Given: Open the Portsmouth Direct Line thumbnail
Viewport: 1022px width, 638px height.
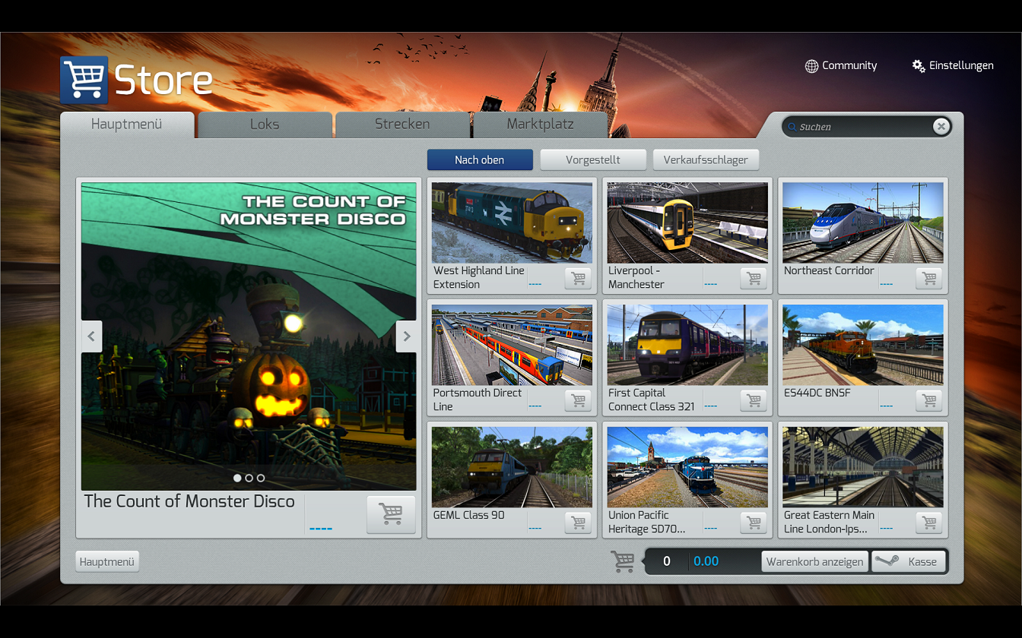Looking at the screenshot, I should coord(512,345).
